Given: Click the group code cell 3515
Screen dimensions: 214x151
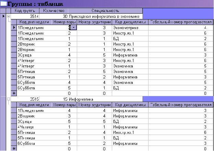Looking at the screenshot, I should (x=25, y=99).
